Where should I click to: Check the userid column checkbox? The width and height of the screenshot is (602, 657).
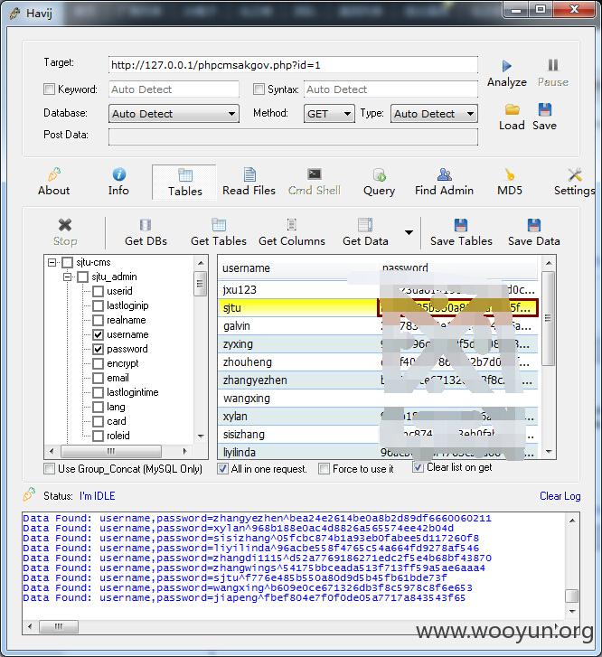99,291
